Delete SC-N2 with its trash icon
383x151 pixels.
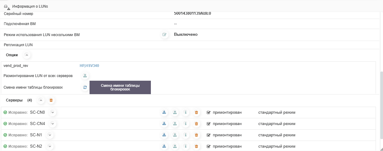[x=197, y=146]
